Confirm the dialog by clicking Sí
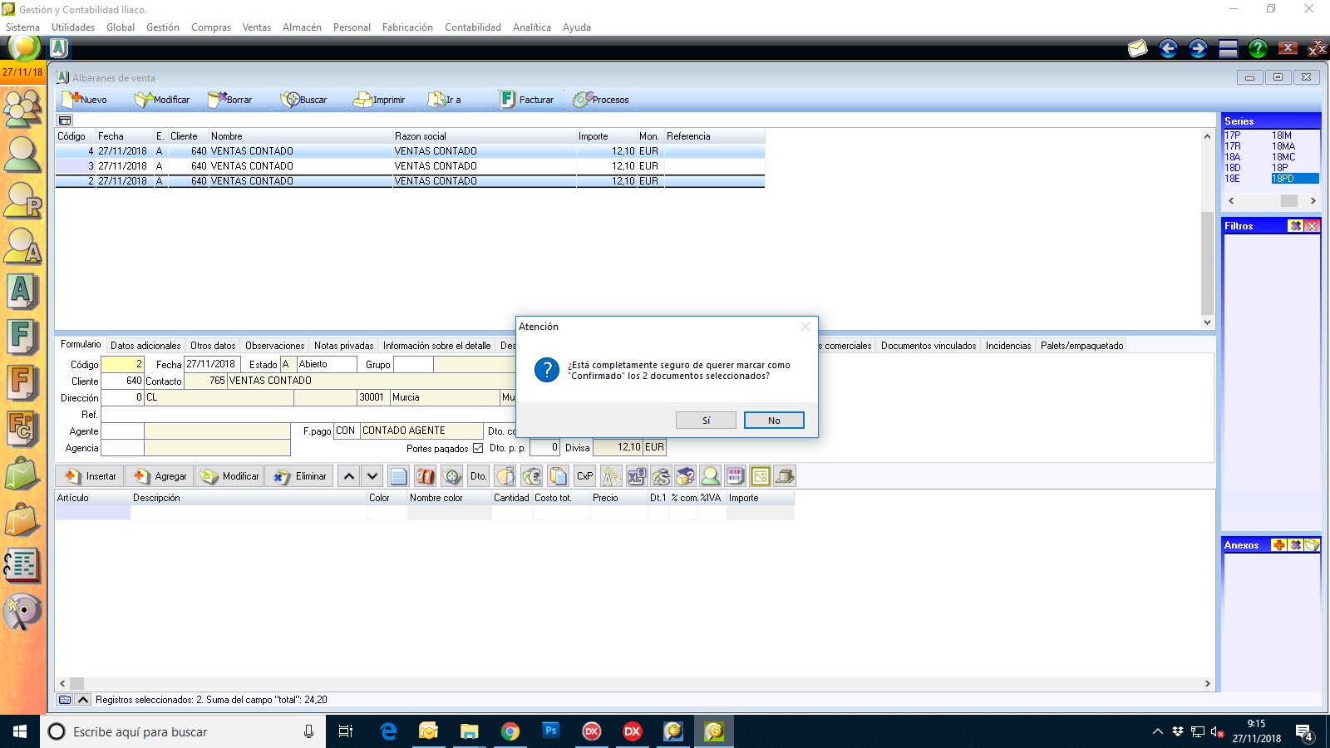The height and width of the screenshot is (748, 1330). [x=706, y=421]
